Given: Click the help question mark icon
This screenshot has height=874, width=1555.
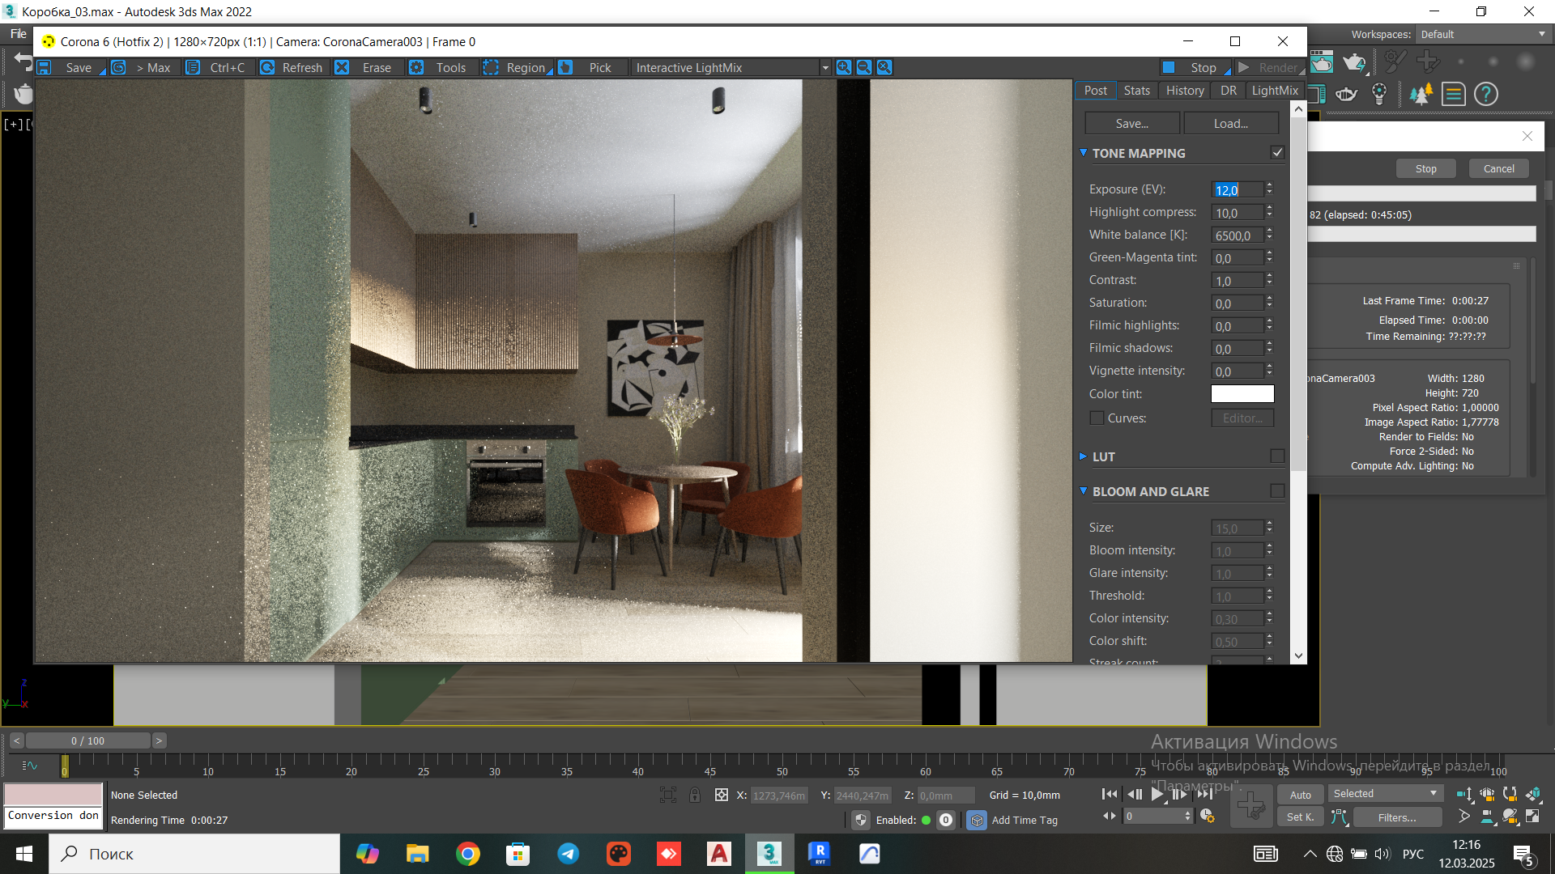Looking at the screenshot, I should point(1485,95).
